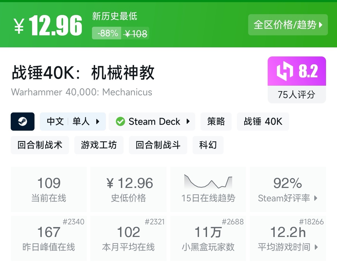Tap the ¥12.96 current price in banner
This screenshot has width=337, height=264.
click(x=48, y=25)
